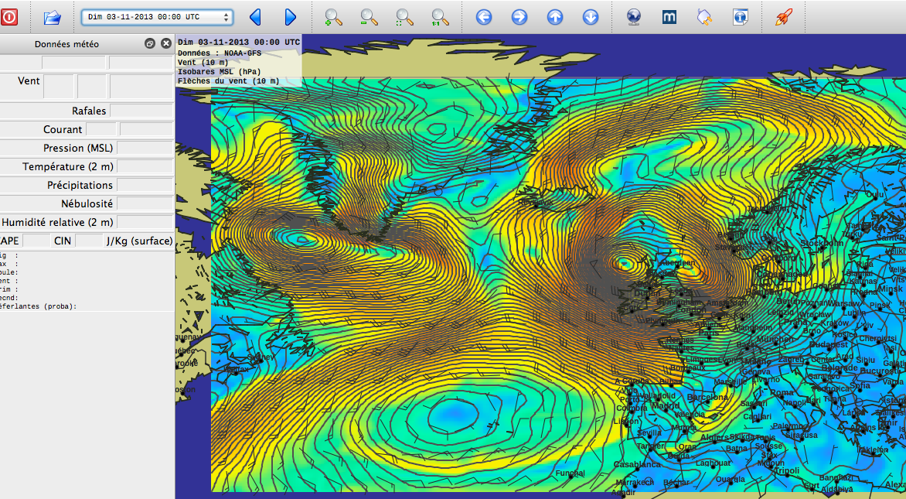
Task: Click the Tripoli city label on map
Action: pos(787,470)
